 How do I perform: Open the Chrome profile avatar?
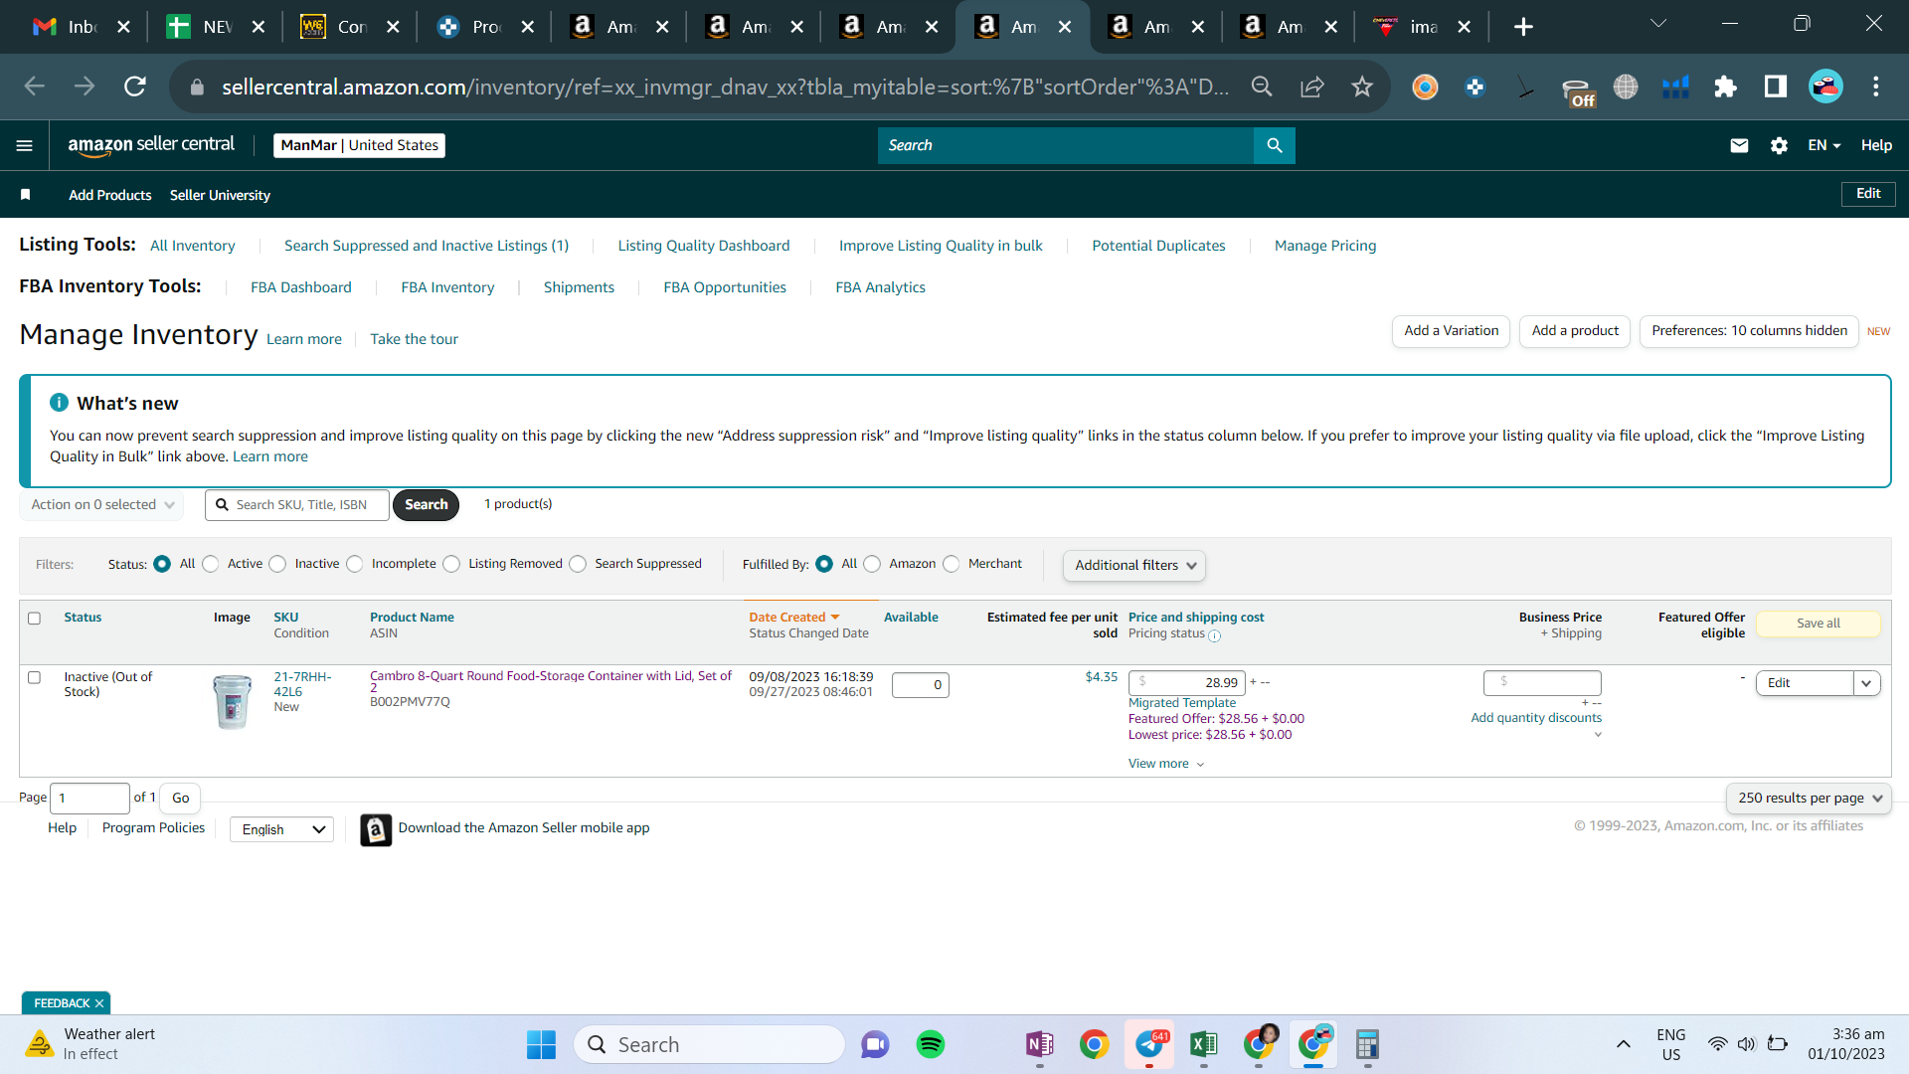(x=1825, y=87)
